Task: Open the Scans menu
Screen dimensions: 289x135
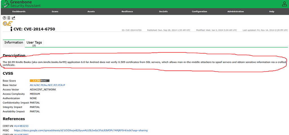Action: (x=55, y=12)
